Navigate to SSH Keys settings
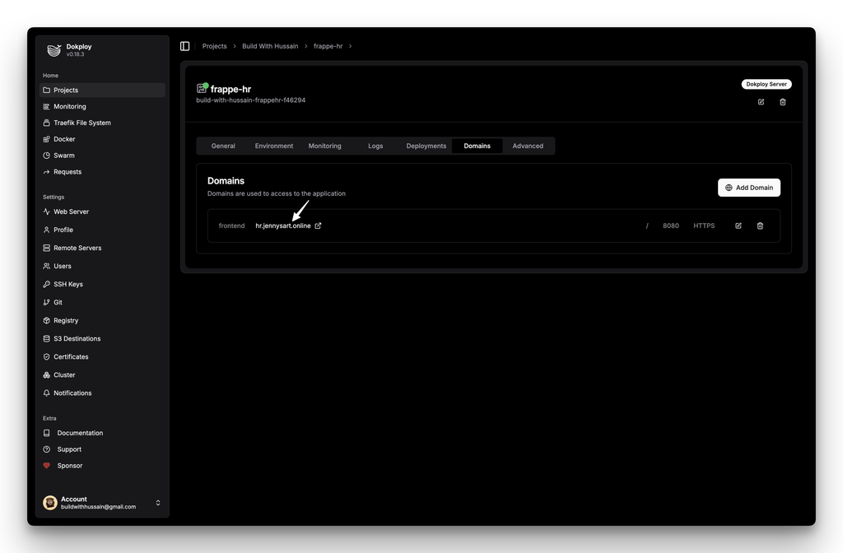The height and width of the screenshot is (553, 843). [68, 284]
